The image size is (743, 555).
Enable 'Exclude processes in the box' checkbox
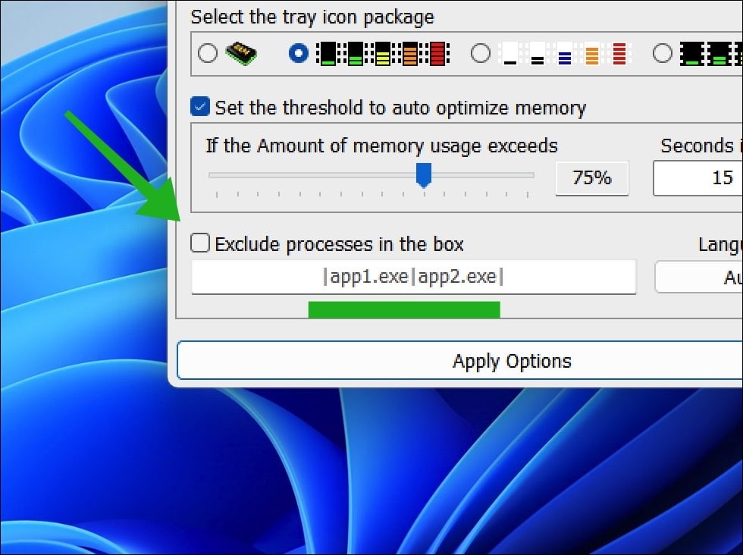point(200,243)
